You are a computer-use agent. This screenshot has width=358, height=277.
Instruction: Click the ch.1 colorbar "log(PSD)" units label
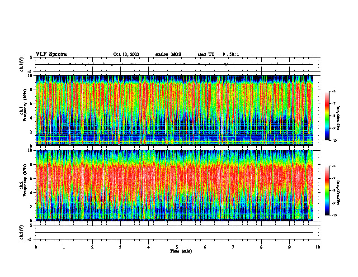click(339, 118)
